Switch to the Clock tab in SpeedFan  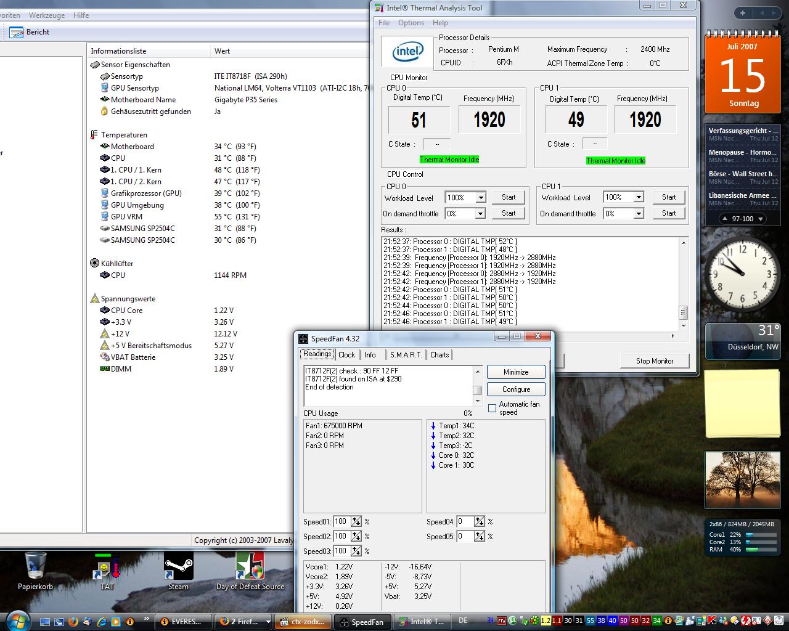click(x=347, y=355)
